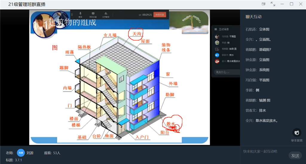Image resolution: width=306 pixels, height=164 pixels.
Task: Click the 观看: 53人 viewer count
Action: point(52,153)
